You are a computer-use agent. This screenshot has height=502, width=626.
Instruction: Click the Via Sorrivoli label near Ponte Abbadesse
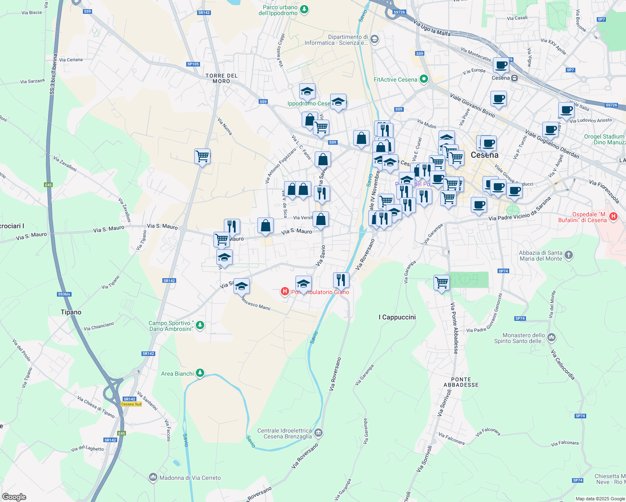[444, 402]
